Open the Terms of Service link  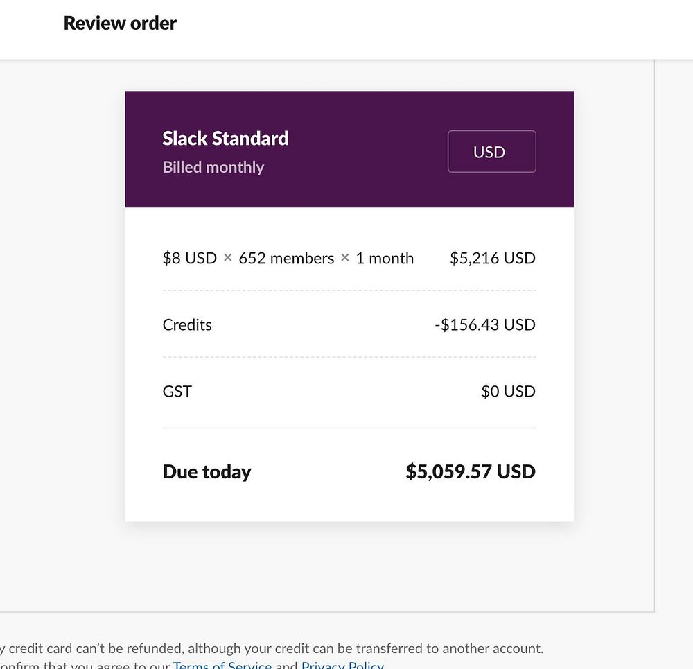222,665
